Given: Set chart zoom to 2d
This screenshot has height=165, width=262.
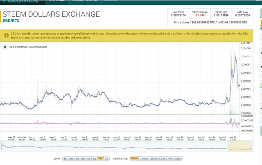Looking at the screenshot, I should (x=77, y=158).
